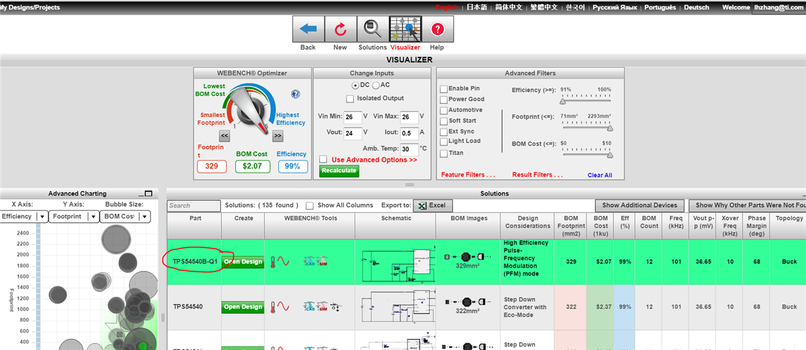
Task: Check the Ext Sync filter
Action: [444, 131]
